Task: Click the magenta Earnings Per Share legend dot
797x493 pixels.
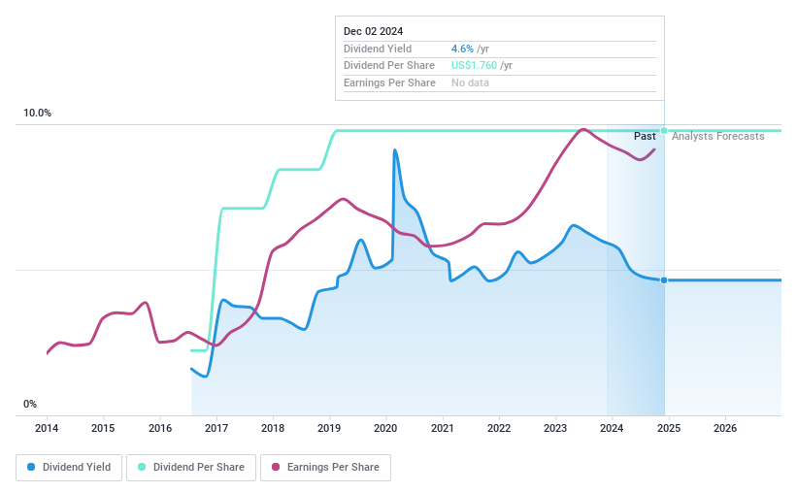Action: click(x=276, y=467)
